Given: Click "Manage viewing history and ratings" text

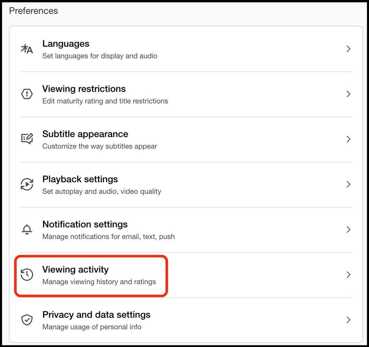Looking at the screenshot, I should click(x=99, y=282).
